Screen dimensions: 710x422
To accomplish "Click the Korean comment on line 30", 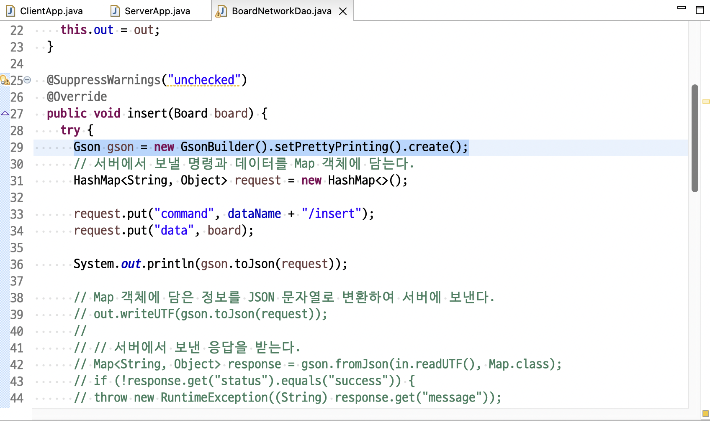I will [x=244, y=163].
